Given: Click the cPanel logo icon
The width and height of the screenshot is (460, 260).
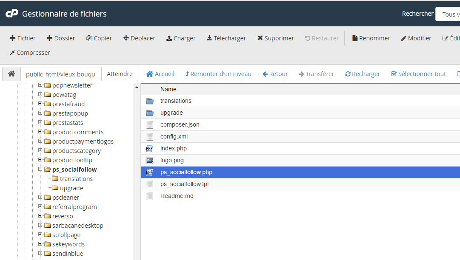Looking at the screenshot, I should click(11, 14).
